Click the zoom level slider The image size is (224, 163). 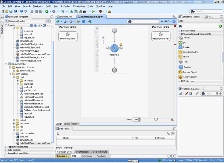coord(156,119)
